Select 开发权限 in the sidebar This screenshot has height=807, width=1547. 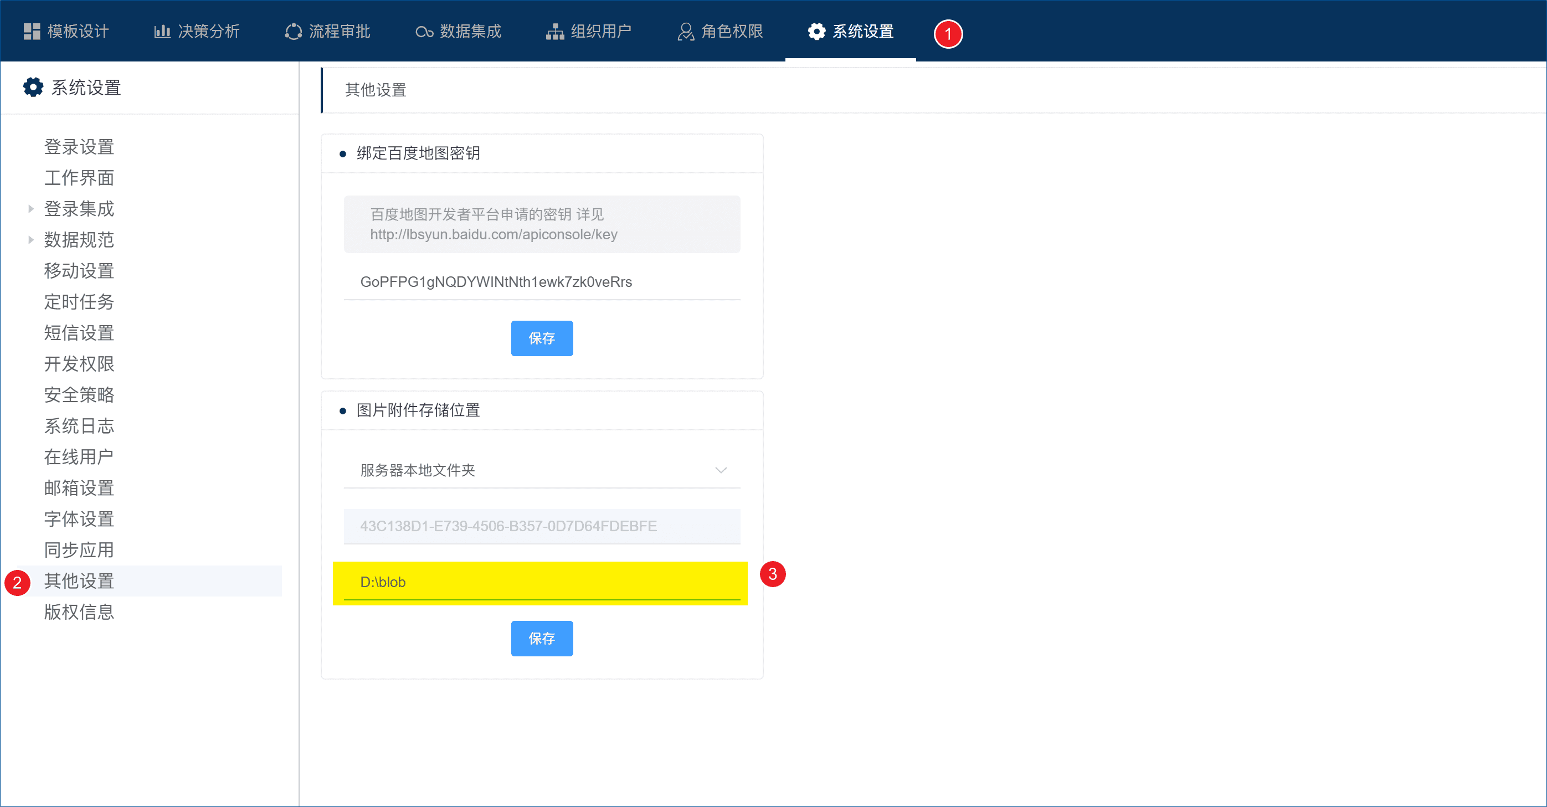click(79, 364)
